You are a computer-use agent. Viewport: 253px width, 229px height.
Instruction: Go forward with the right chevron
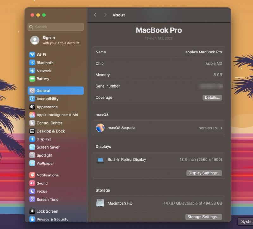105,15
